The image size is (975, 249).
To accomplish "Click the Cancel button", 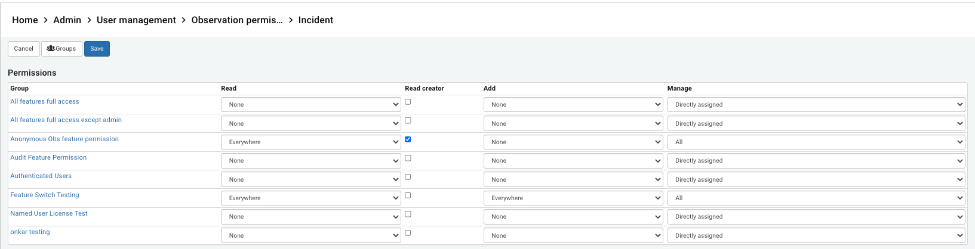I will point(24,49).
